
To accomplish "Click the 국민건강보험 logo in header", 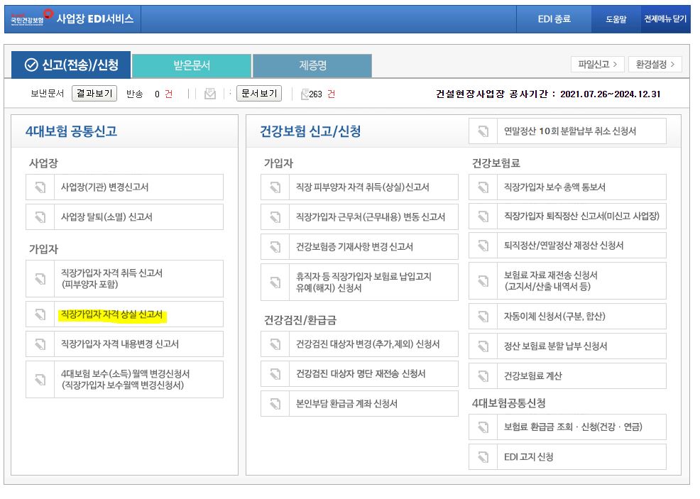I will tap(31, 18).
